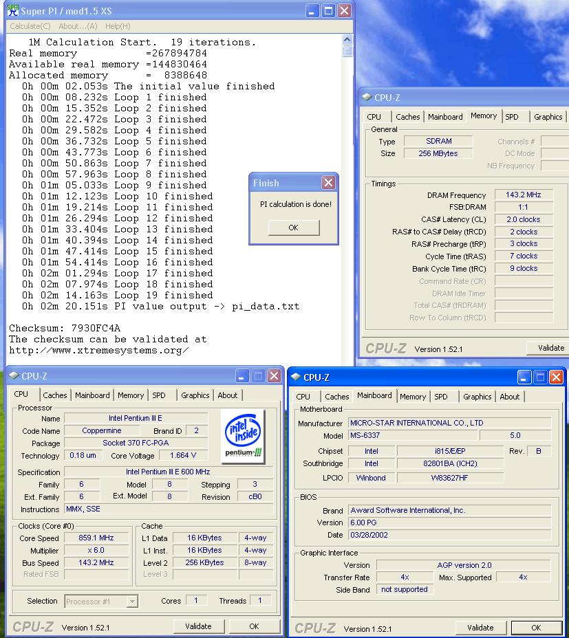Switch to SPD tab in Mainboard window
This screenshot has height=638, width=569.
pyautogui.click(x=441, y=397)
